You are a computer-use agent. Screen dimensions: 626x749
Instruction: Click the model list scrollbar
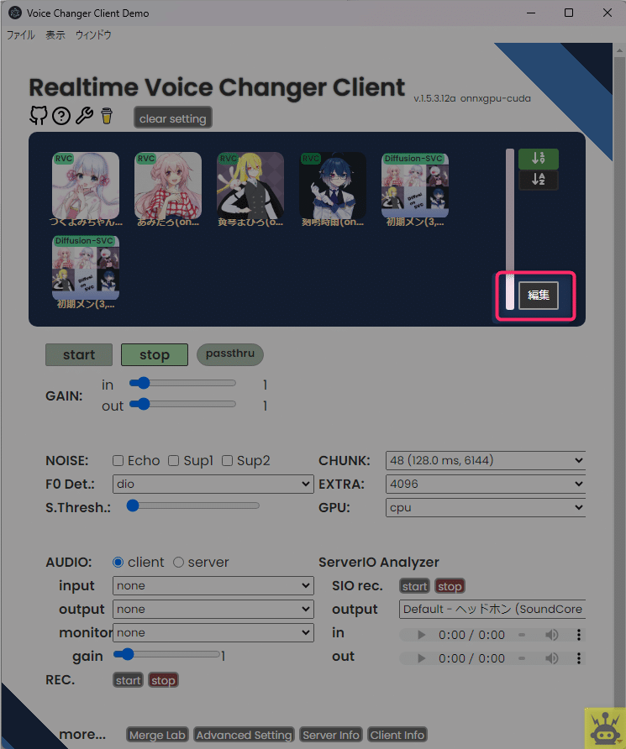tap(510, 229)
